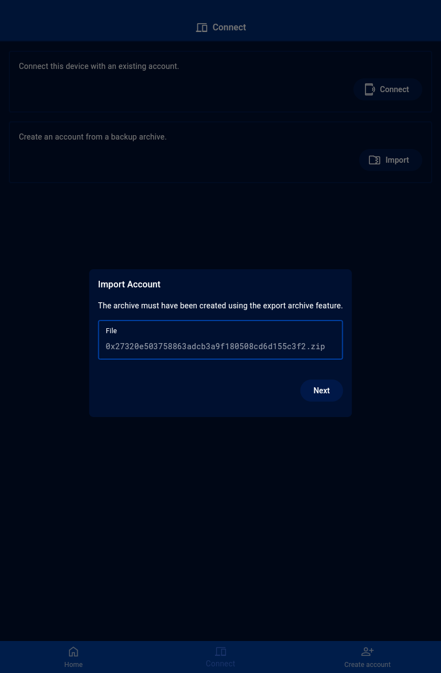Click the Connect text on the Connect button
This screenshot has height=673, width=441.
coord(394,89)
